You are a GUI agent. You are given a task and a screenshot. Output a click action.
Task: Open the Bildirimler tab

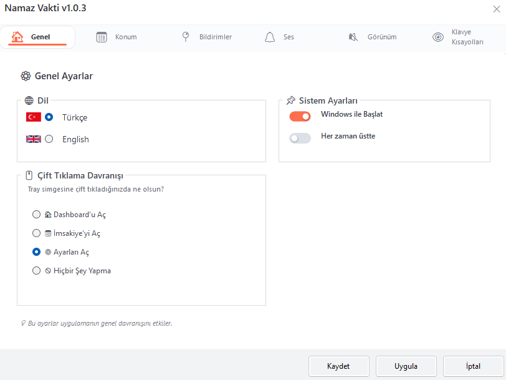tap(214, 37)
